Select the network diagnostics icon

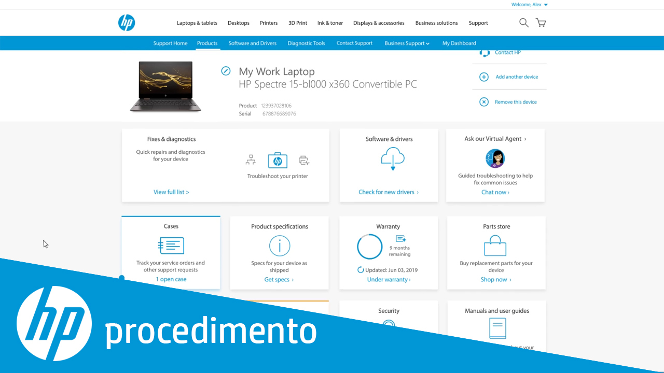pos(251,160)
